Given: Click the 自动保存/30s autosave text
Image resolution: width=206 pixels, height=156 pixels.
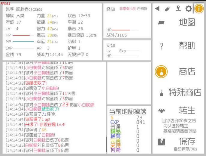Looking at the screenshot, I should pos(185,149).
